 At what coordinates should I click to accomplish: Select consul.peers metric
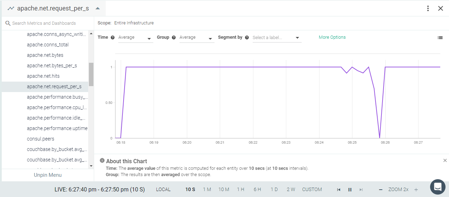tap(41, 139)
